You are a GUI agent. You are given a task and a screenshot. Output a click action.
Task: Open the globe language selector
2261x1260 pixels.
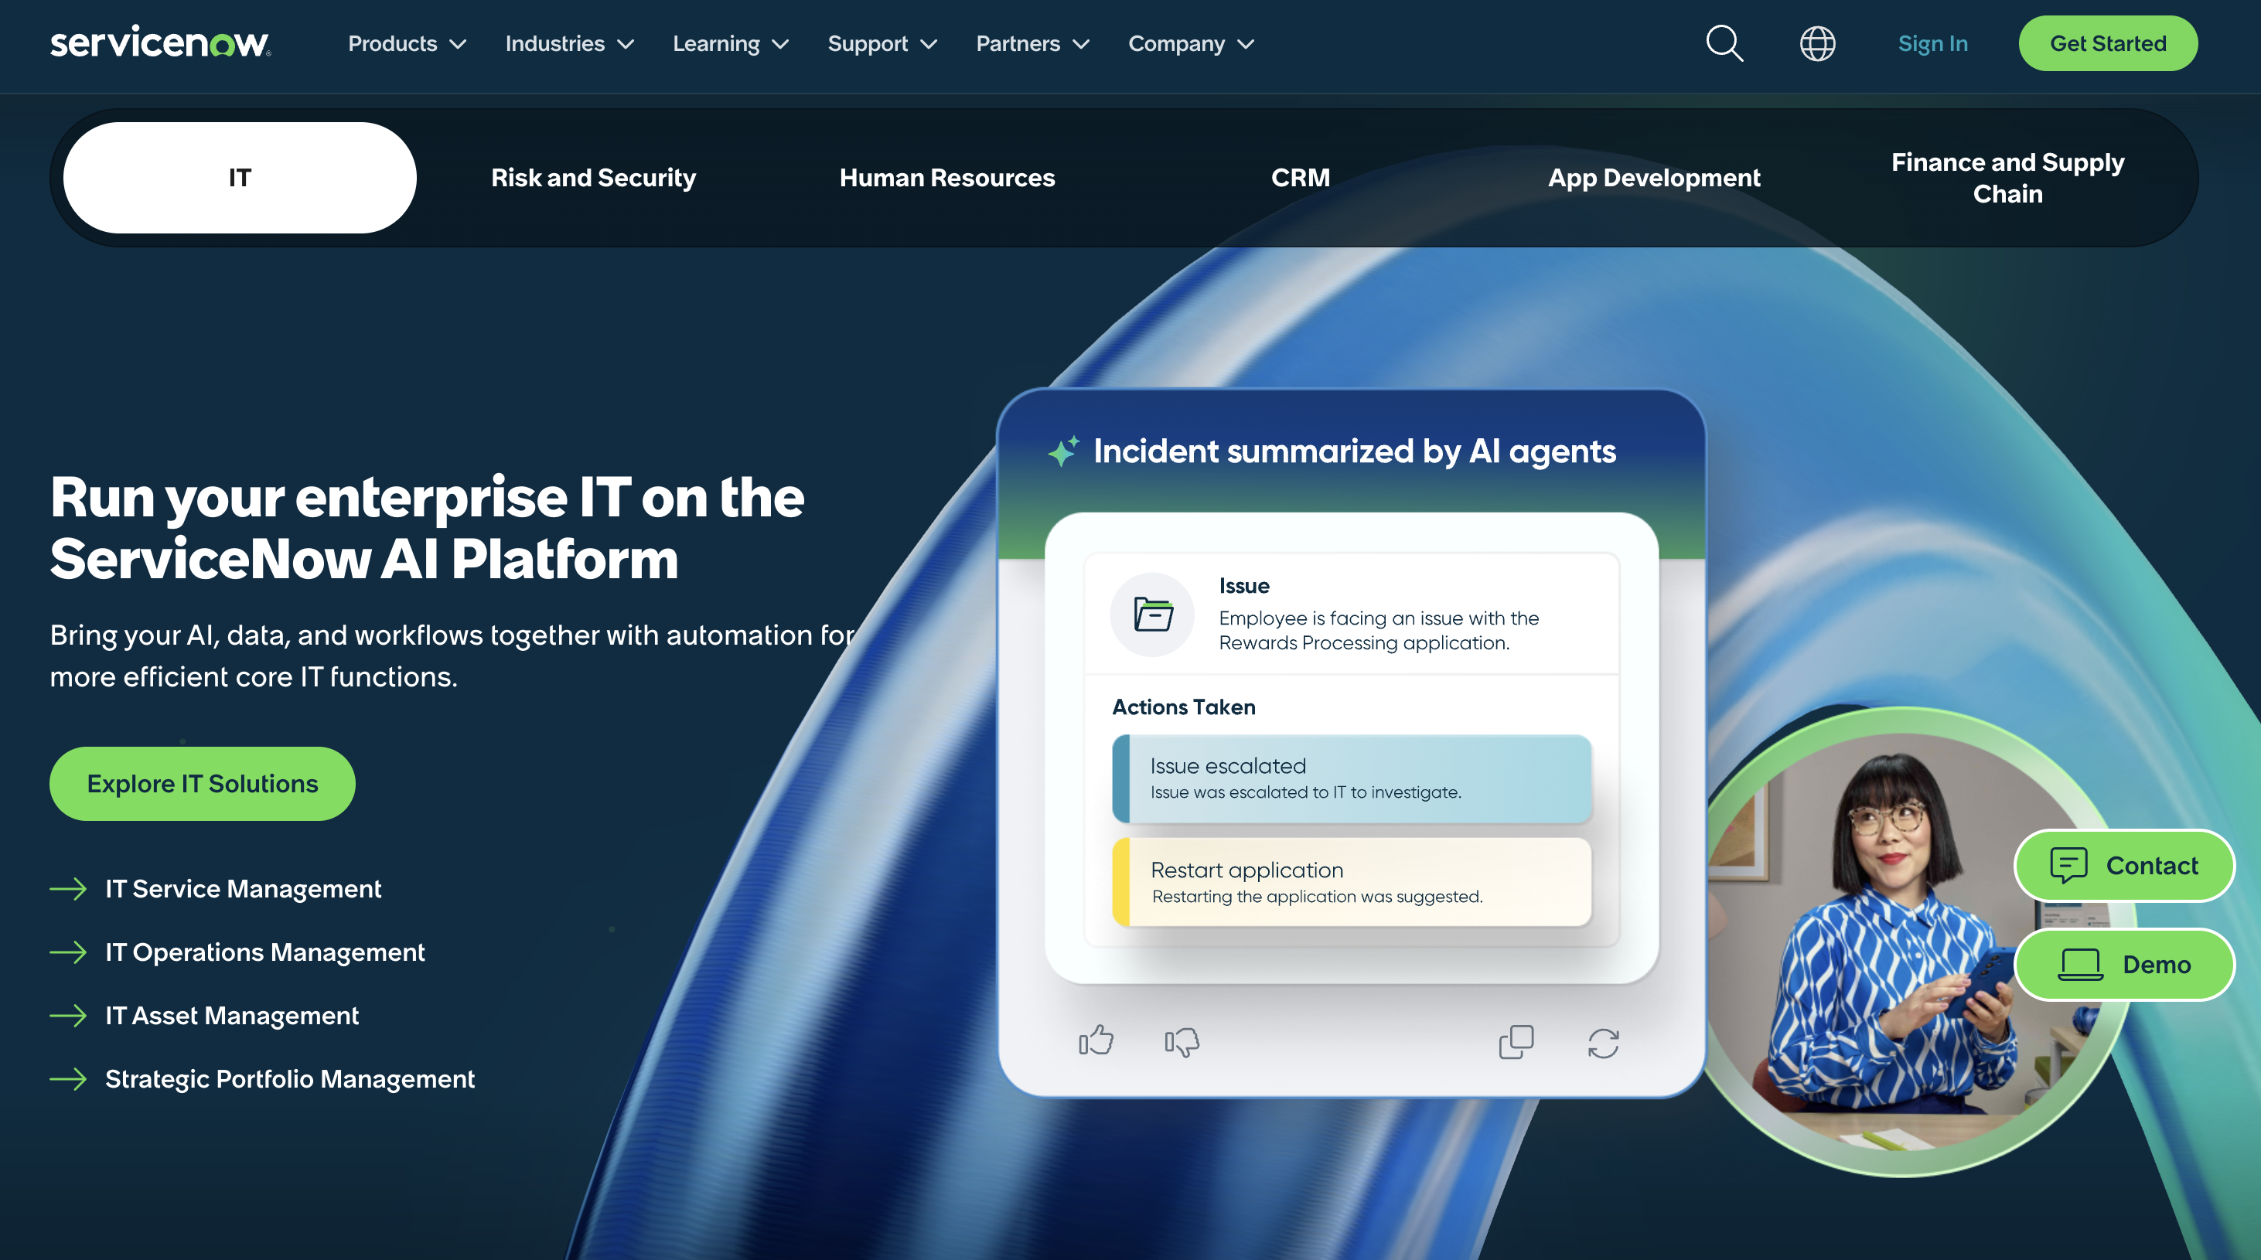[1817, 43]
